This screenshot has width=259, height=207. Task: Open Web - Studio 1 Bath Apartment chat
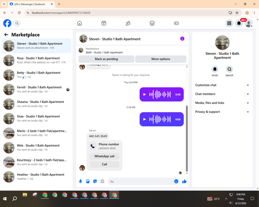pos(36,147)
